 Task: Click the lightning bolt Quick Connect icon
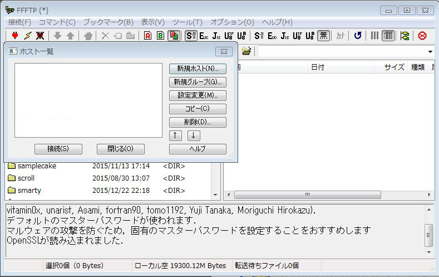coord(28,36)
